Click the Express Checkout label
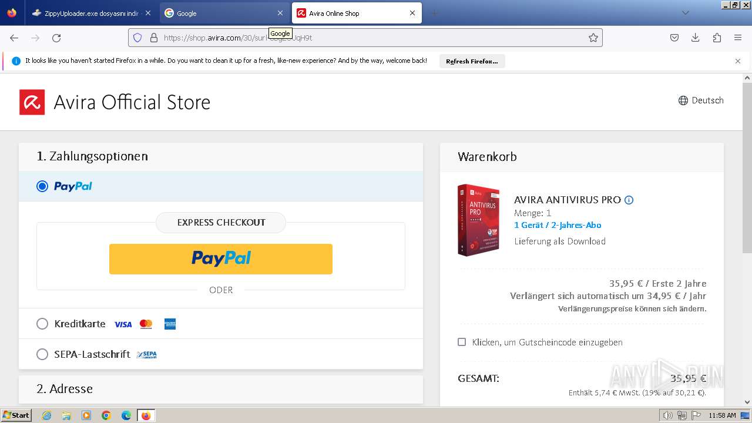 coord(221,223)
